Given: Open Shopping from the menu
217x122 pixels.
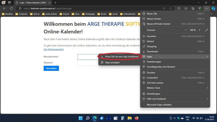Looking at the screenshot, I should 175,47.
